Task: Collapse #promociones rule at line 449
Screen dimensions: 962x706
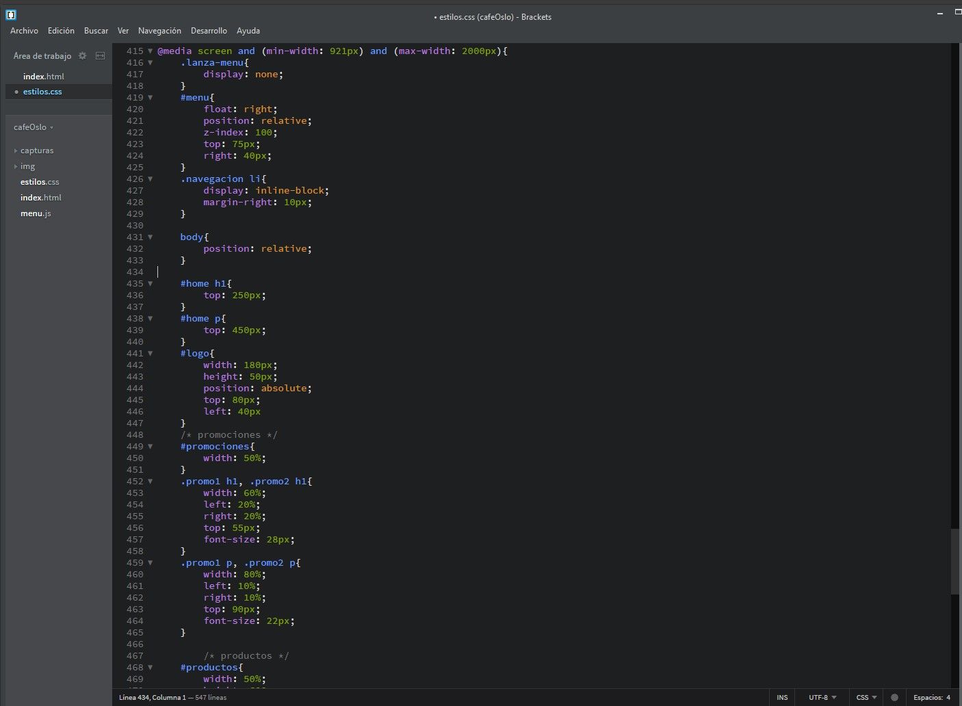Action: click(x=151, y=446)
